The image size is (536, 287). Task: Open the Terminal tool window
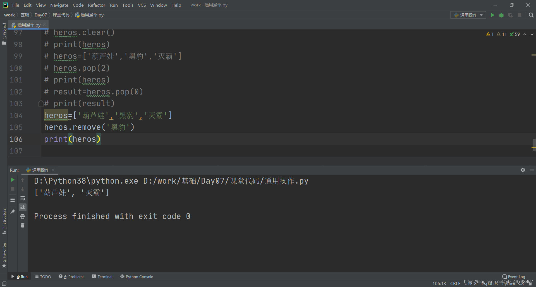(x=102, y=276)
